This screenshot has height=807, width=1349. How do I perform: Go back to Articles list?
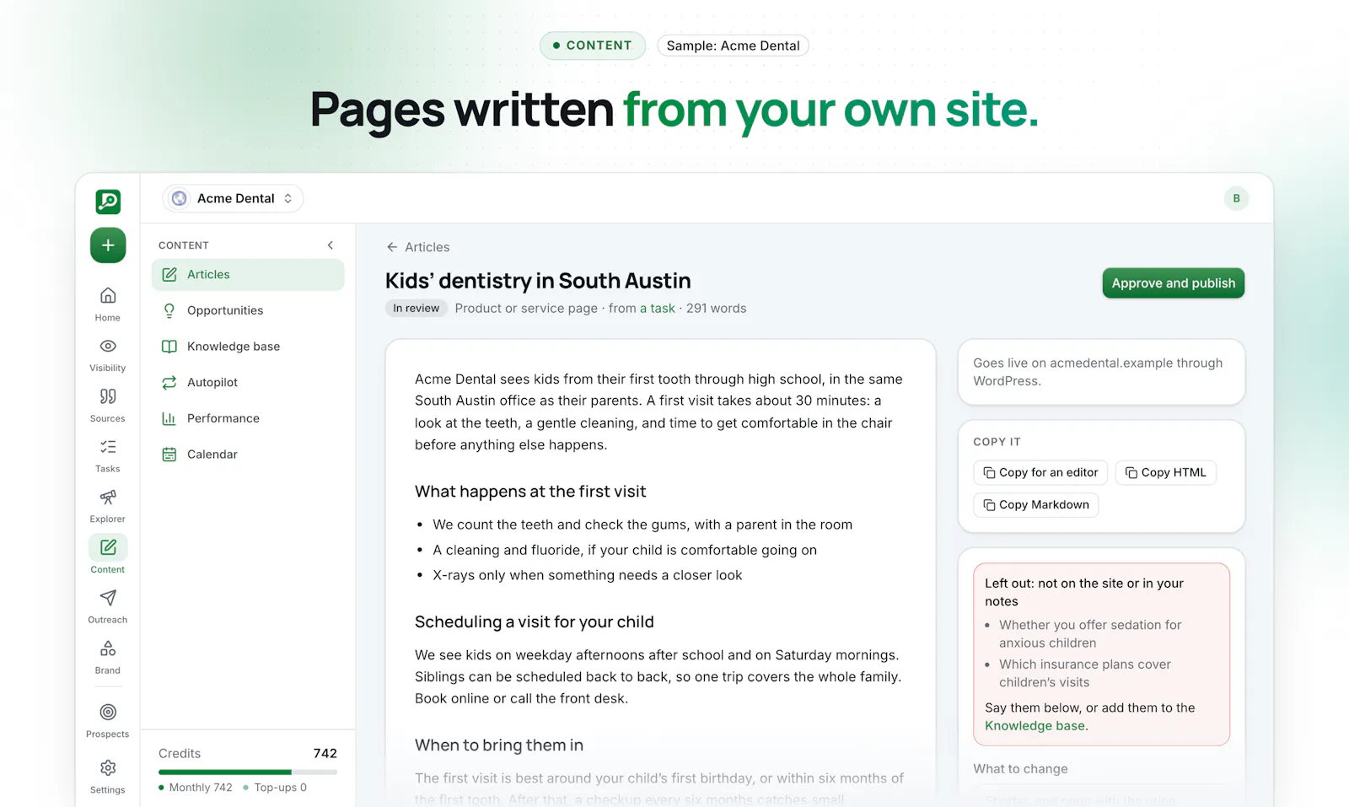coord(418,247)
